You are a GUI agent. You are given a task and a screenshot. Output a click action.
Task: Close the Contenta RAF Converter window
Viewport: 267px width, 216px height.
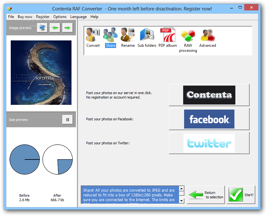251,7
